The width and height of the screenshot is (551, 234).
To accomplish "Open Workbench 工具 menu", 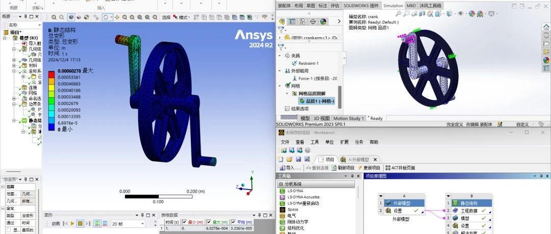I will [314, 142].
